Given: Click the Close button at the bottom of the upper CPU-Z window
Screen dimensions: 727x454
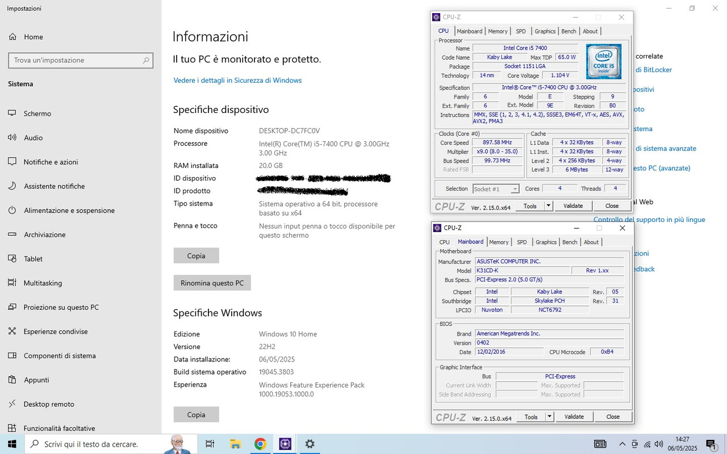Looking at the screenshot, I should tap(612, 206).
